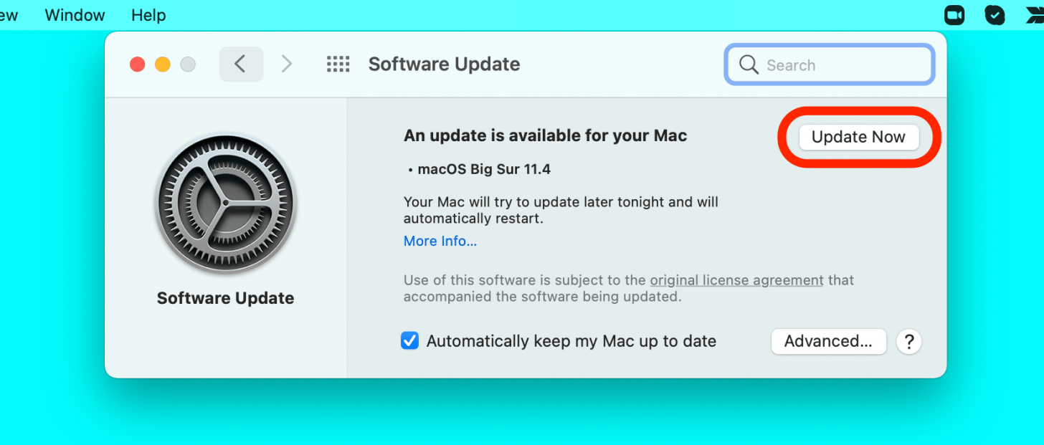The height and width of the screenshot is (445, 1044).
Task: Click the Software Update label in the sidebar
Action: point(225,297)
